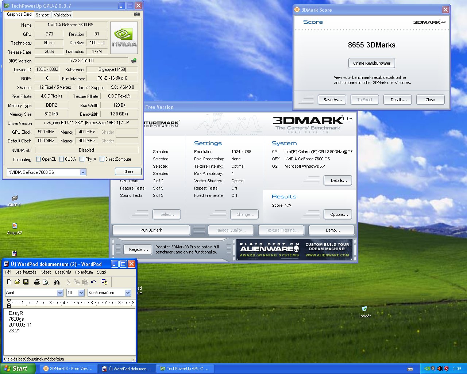Click the WordPad title bar document icon
The height and width of the screenshot is (374, 467).
(x=6, y=264)
